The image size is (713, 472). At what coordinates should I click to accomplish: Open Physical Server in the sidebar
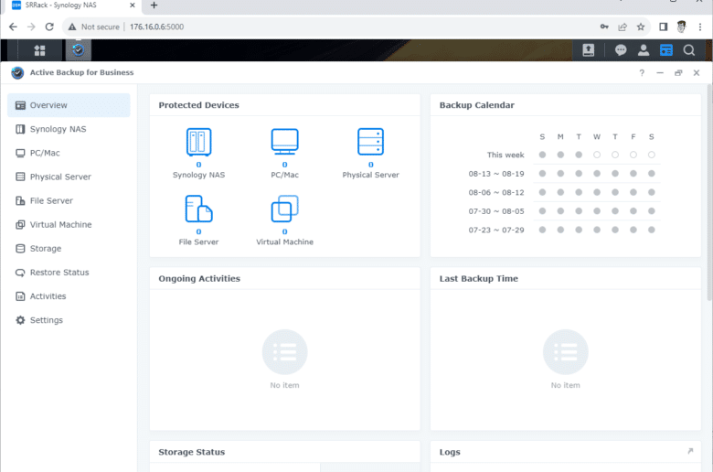point(69,177)
